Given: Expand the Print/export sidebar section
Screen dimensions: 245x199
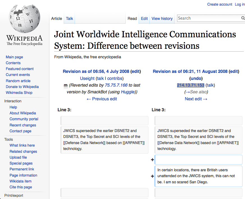Looking at the screenshot, I should [13, 196].
